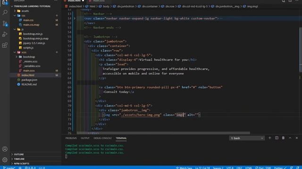The width and height of the screenshot is (302, 169).
Task: Maximize the panel with up chevron
Action: (290, 138)
